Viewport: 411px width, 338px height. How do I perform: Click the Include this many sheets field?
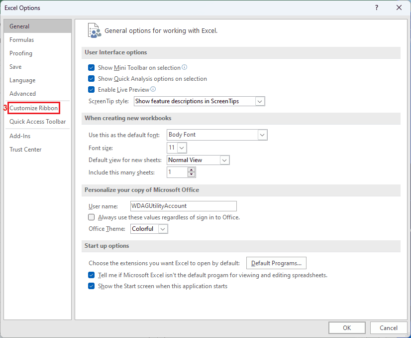click(177, 172)
